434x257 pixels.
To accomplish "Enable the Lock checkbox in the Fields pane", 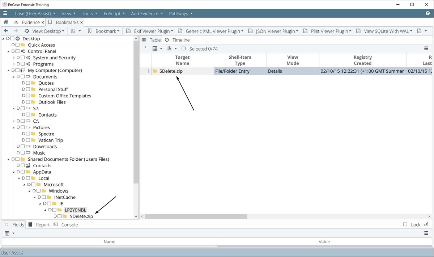I will click(x=405, y=224).
